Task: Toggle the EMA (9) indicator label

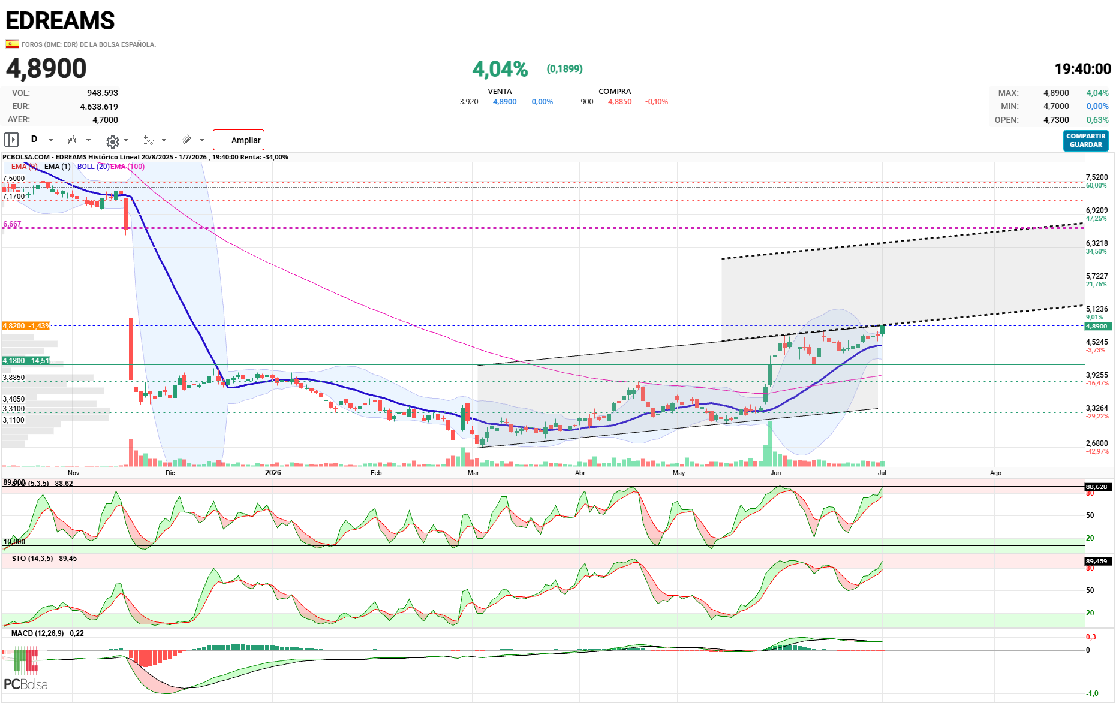Action: (x=24, y=167)
